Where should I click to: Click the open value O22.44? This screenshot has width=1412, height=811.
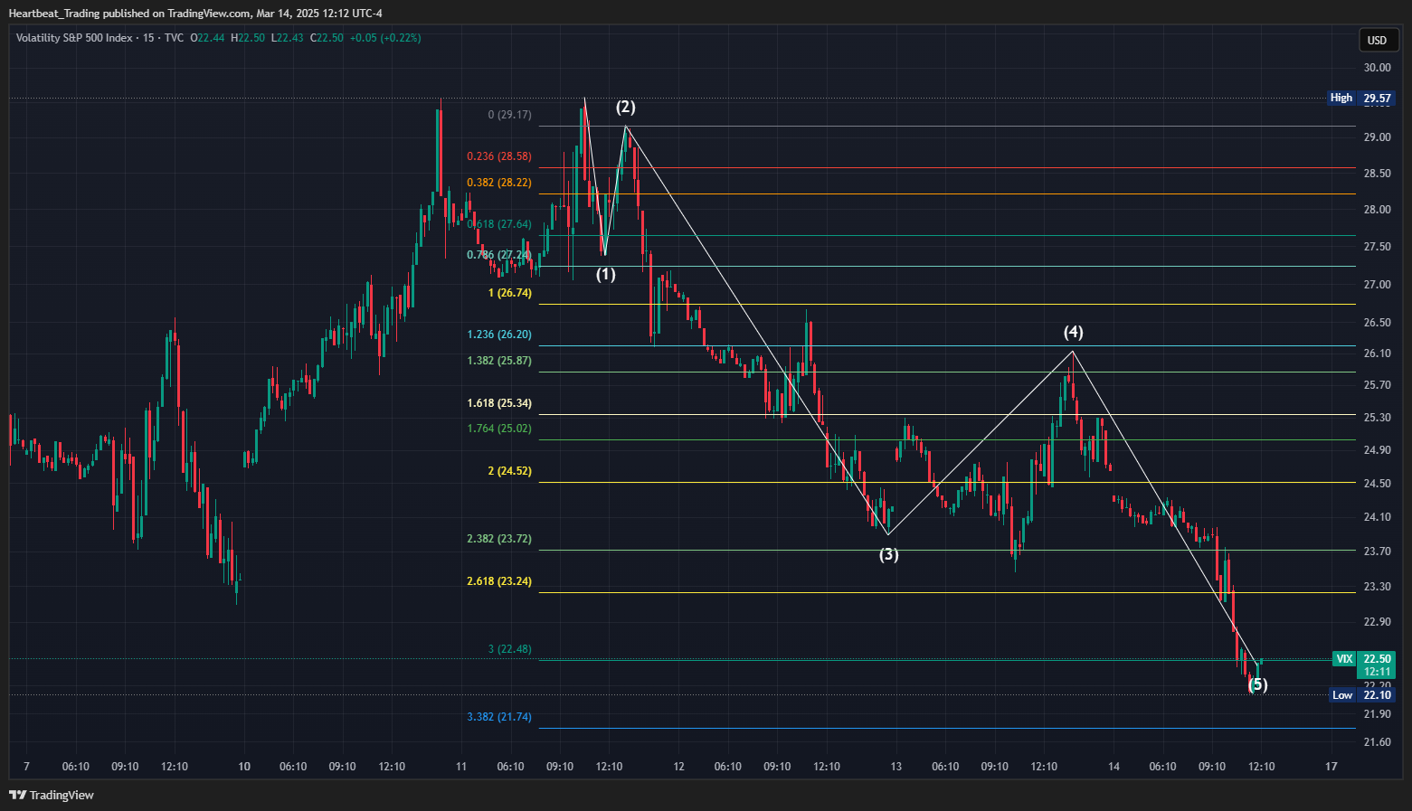207,38
